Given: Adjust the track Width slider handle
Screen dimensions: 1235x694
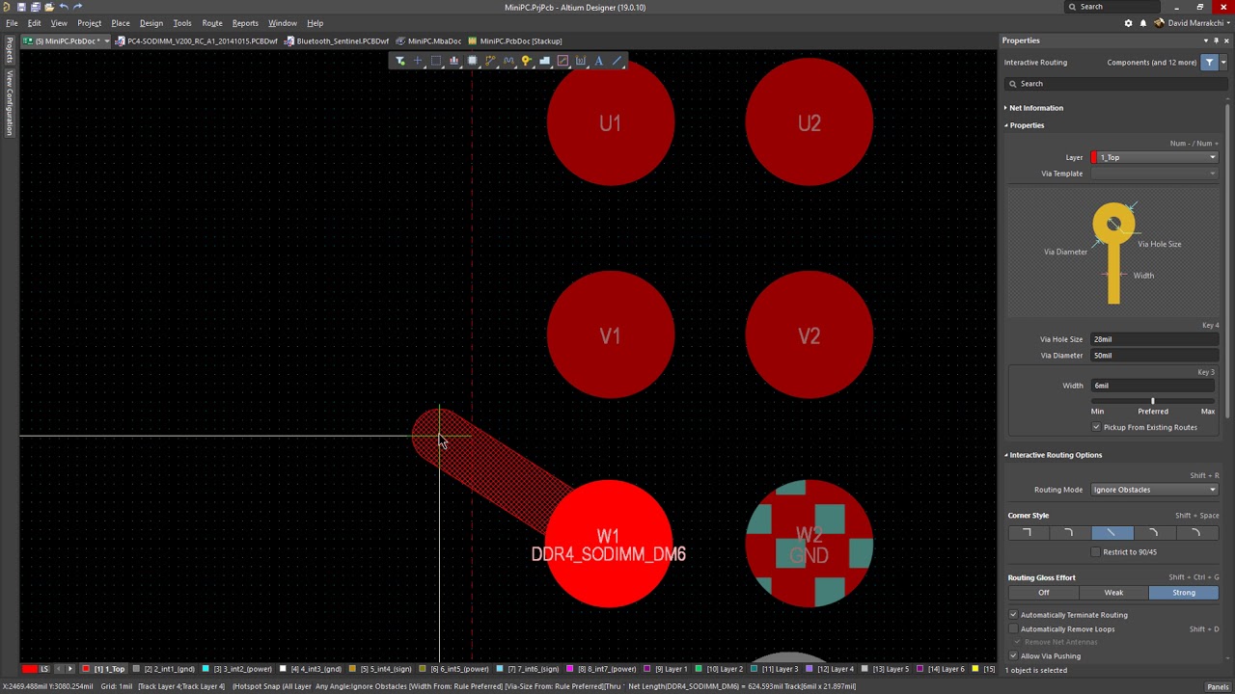Looking at the screenshot, I should pyautogui.click(x=1152, y=401).
